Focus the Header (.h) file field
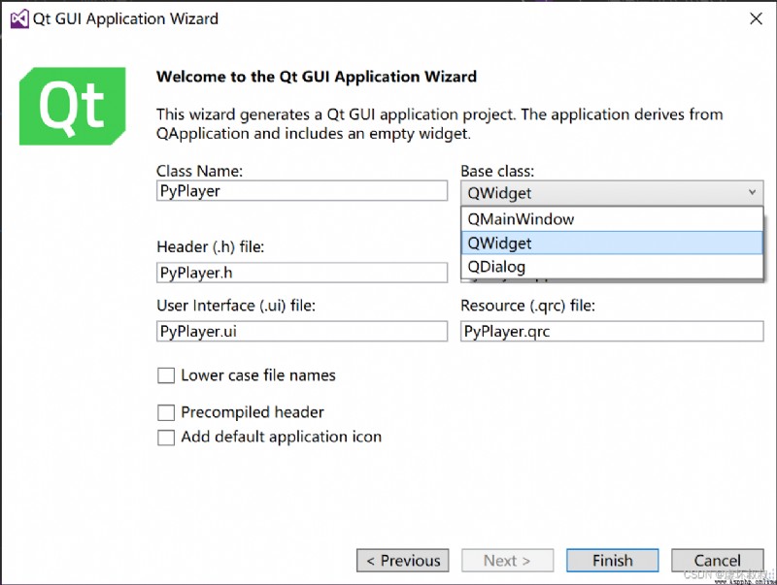This screenshot has width=777, height=585. (x=302, y=273)
